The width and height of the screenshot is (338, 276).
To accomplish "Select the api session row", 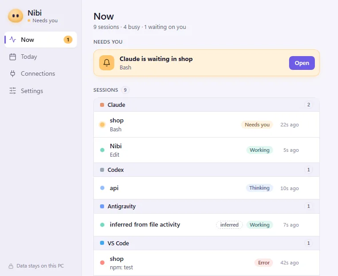I will pos(206,188).
